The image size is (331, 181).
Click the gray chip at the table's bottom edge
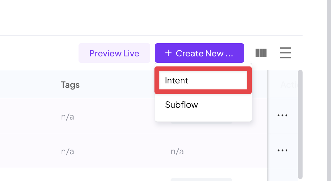[x=201, y=180]
